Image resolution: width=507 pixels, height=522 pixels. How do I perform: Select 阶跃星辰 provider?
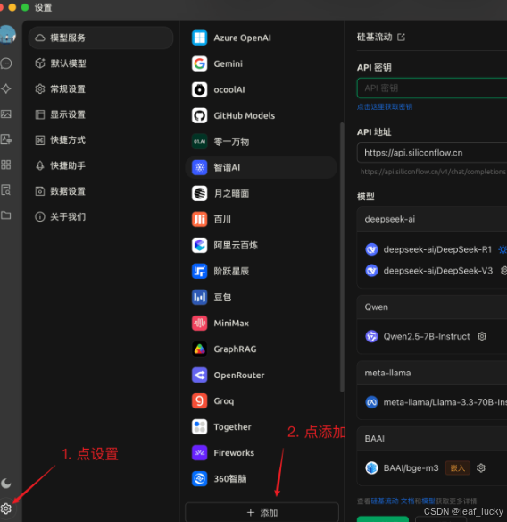(261, 272)
